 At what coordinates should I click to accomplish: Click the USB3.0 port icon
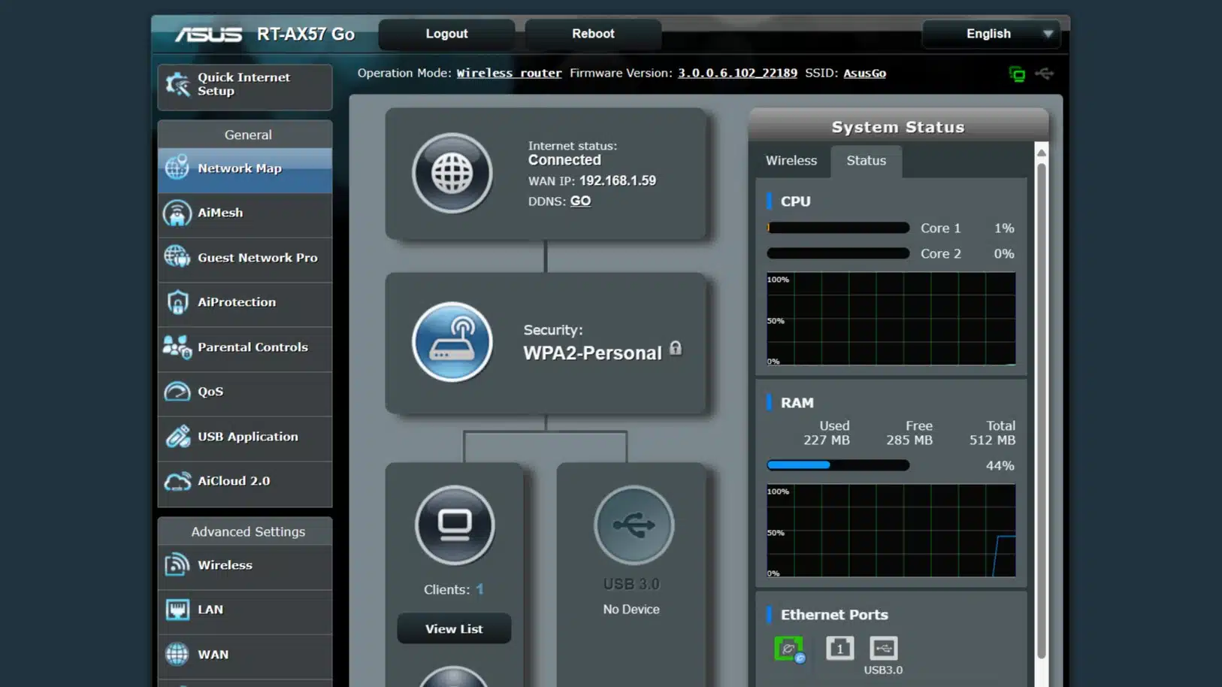click(884, 648)
